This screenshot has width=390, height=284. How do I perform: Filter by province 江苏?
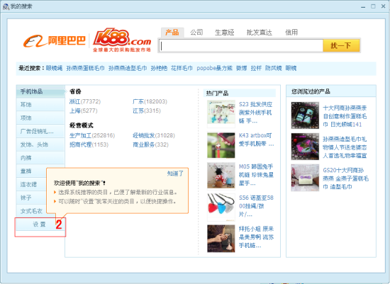(138, 110)
